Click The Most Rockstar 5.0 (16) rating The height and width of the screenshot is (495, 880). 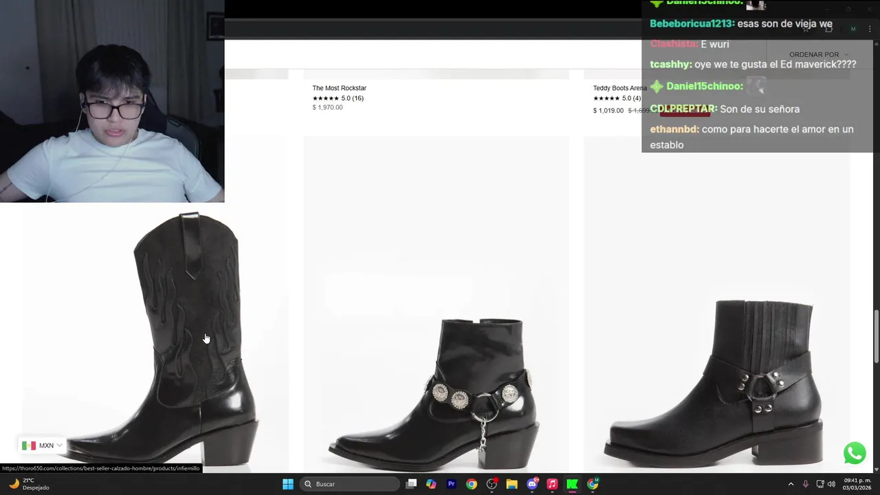pos(338,98)
